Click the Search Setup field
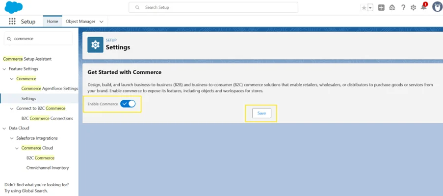The width and height of the screenshot is (443, 196). click(213, 7)
